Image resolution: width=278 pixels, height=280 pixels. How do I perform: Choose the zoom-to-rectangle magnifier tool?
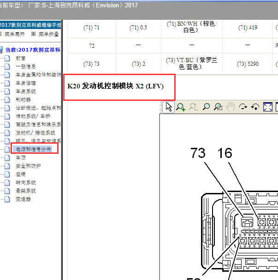point(218,107)
